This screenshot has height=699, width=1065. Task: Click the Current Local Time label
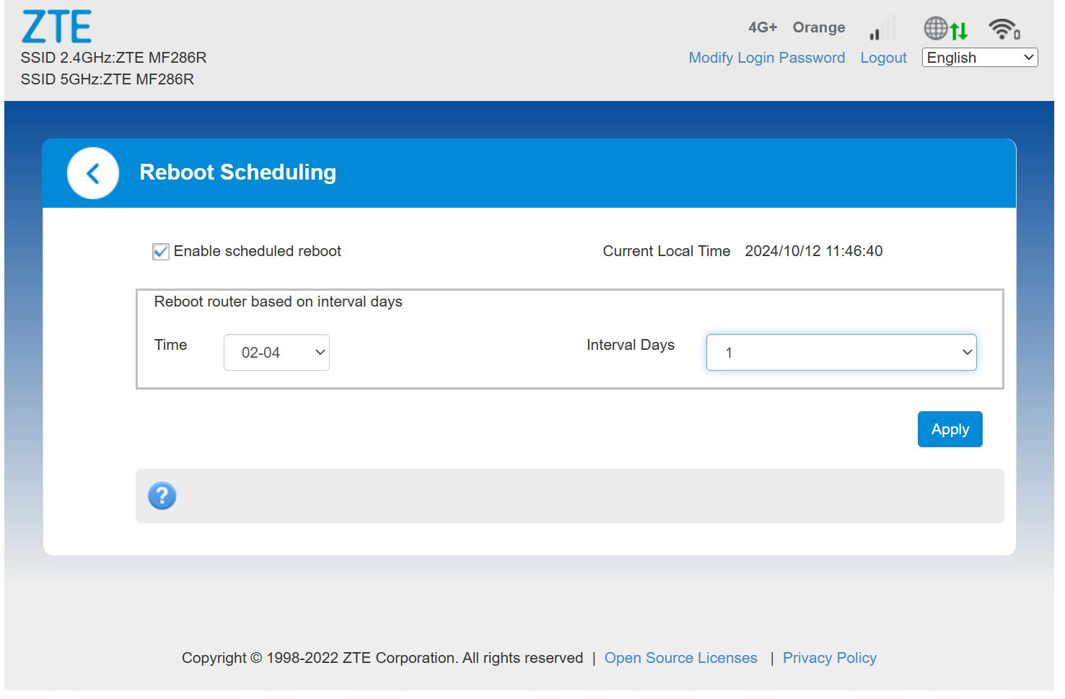click(667, 251)
